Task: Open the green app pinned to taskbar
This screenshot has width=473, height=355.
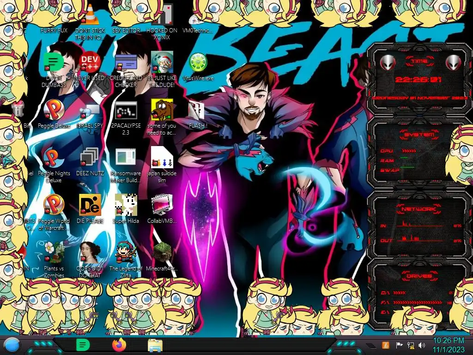Action: pyautogui.click(x=83, y=345)
